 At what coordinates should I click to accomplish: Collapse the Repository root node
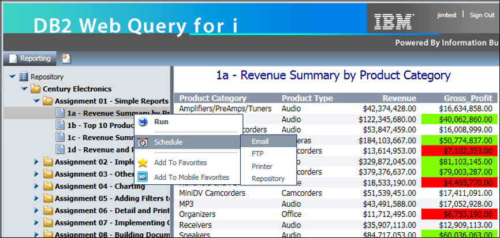pyautogui.click(x=13, y=77)
